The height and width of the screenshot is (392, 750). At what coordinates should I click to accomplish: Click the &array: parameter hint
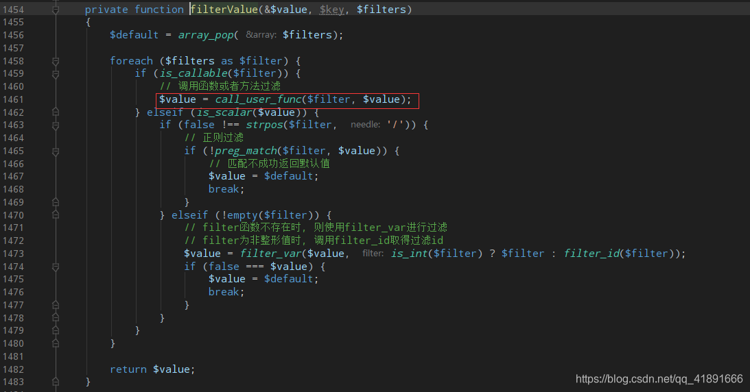coord(261,35)
